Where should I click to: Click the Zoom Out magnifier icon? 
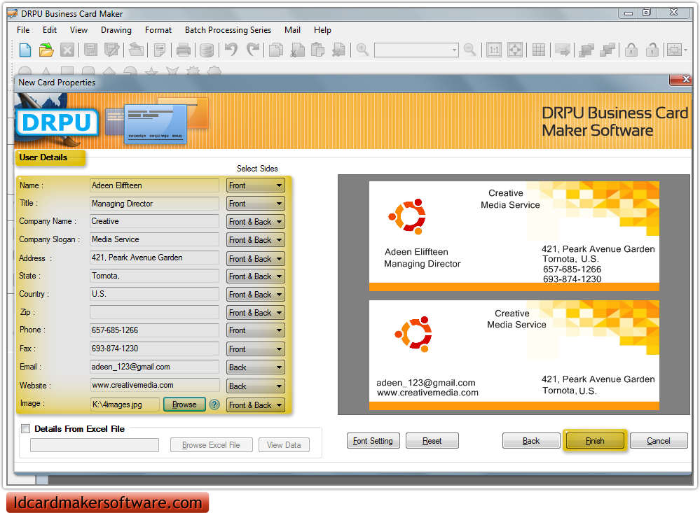(469, 50)
